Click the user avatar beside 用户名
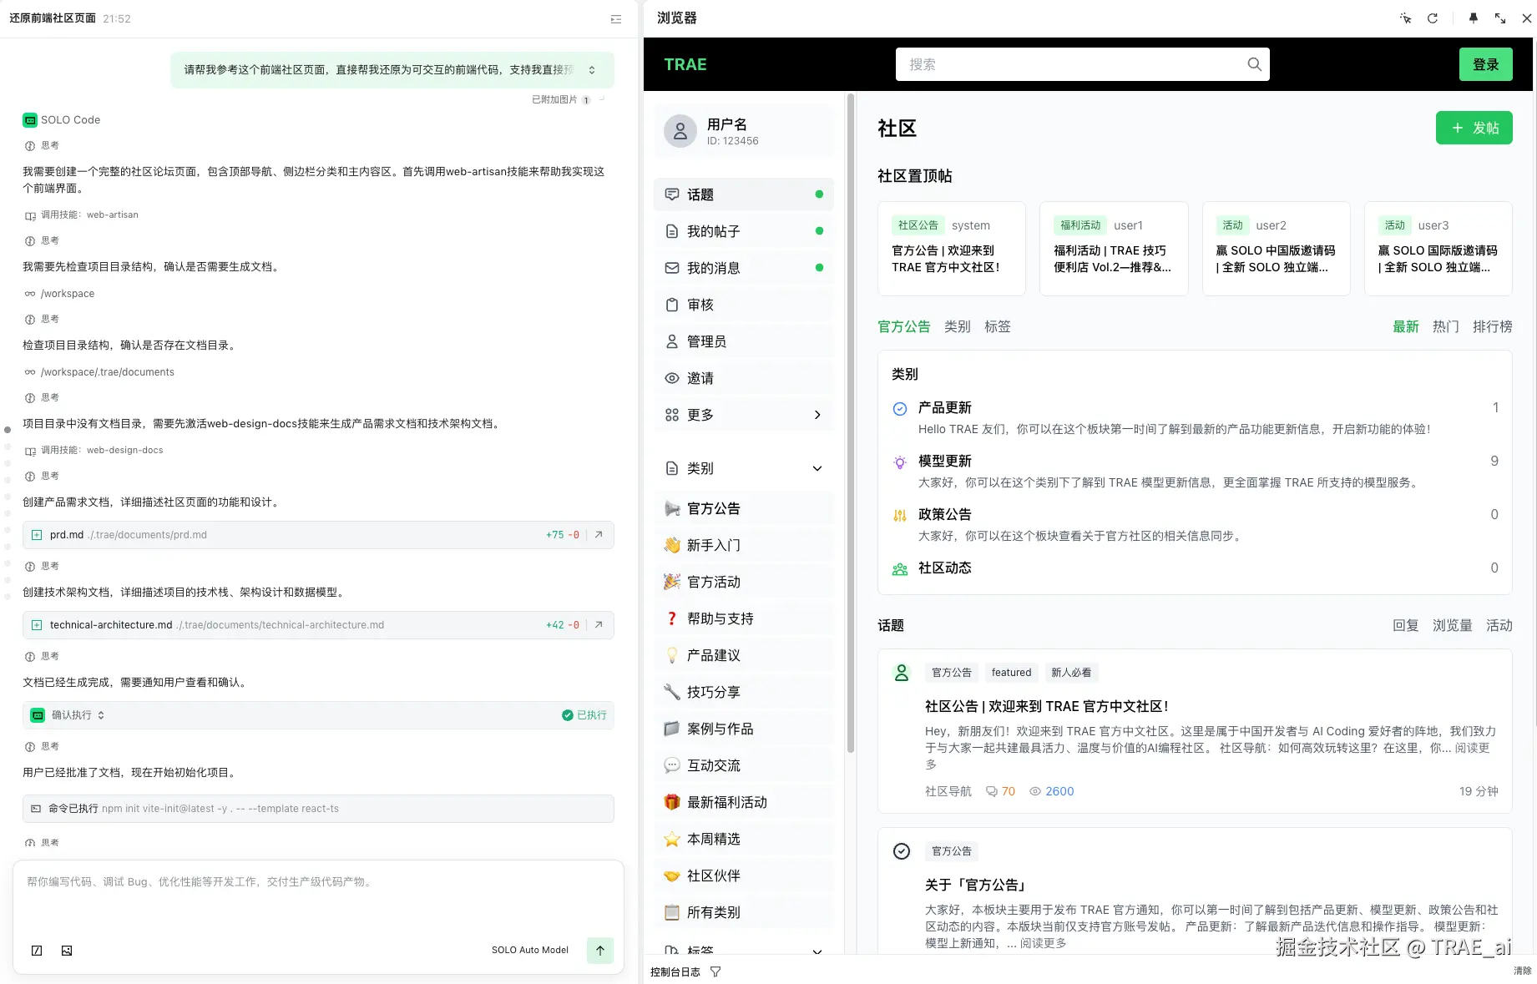 click(680, 131)
